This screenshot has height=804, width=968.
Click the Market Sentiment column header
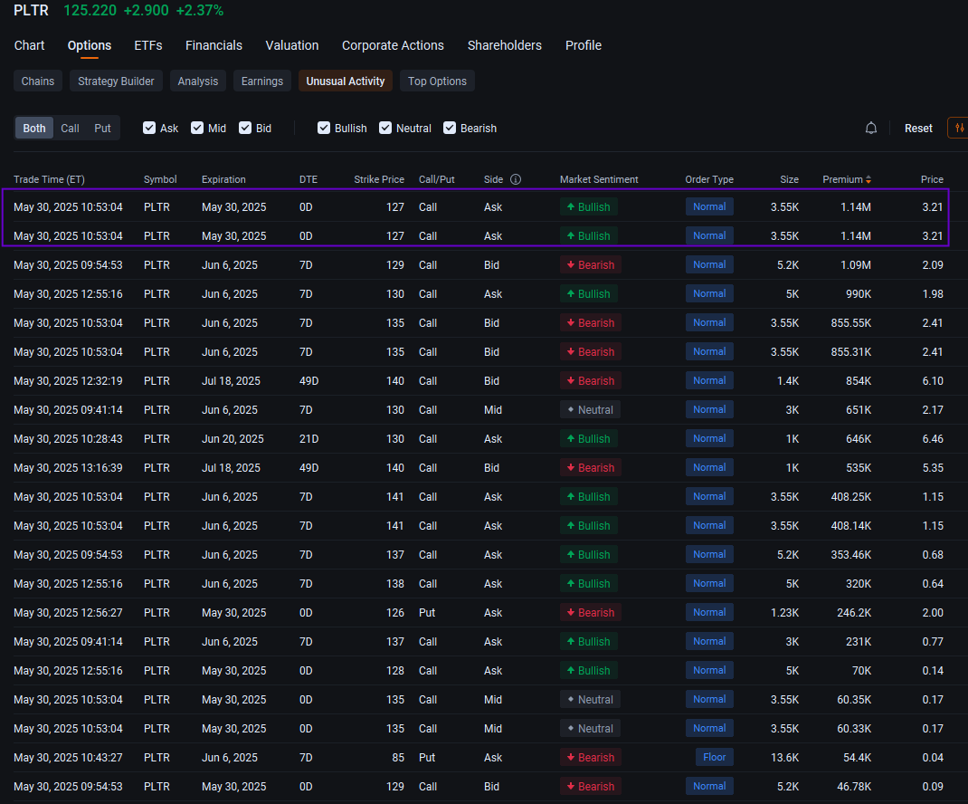599,179
